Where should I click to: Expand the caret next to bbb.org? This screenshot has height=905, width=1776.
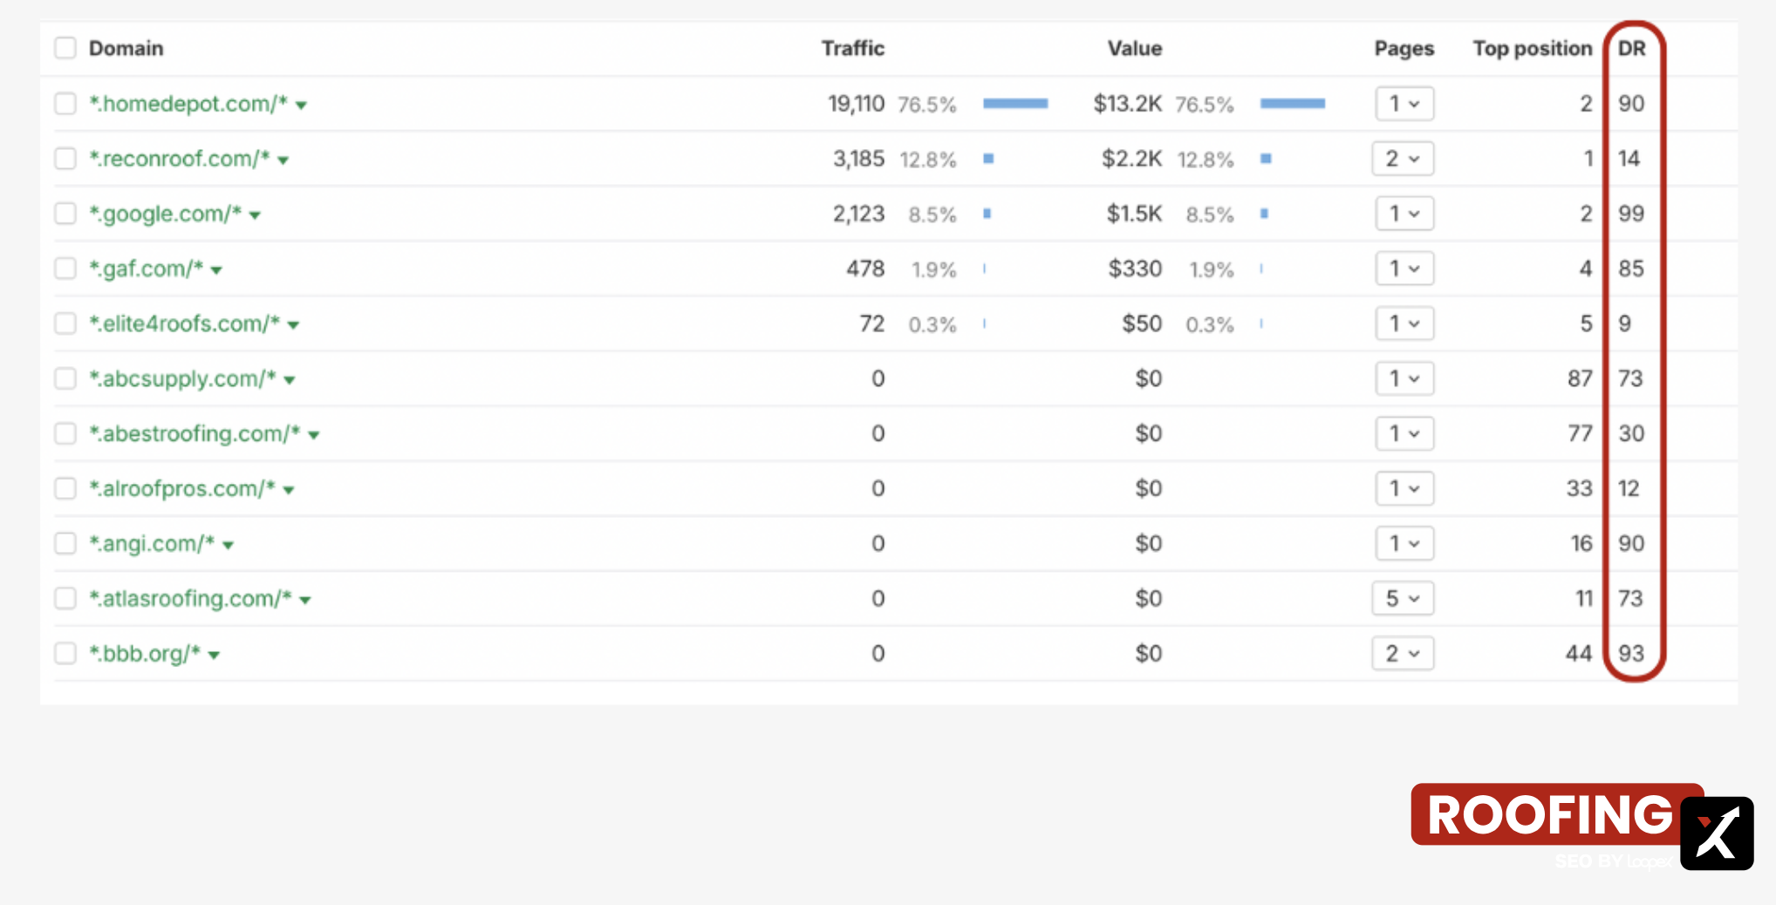click(x=215, y=655)
